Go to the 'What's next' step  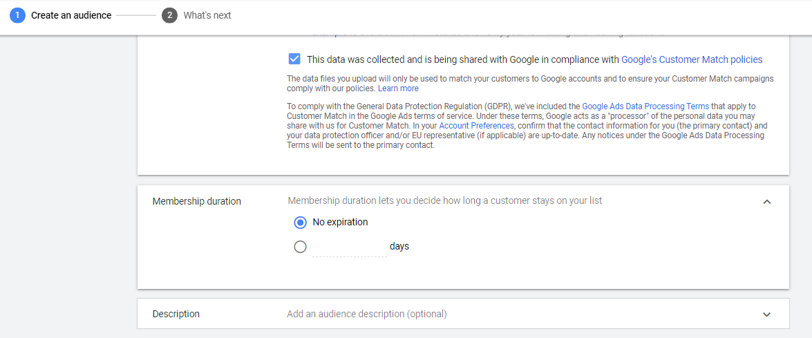pos(207,15)
